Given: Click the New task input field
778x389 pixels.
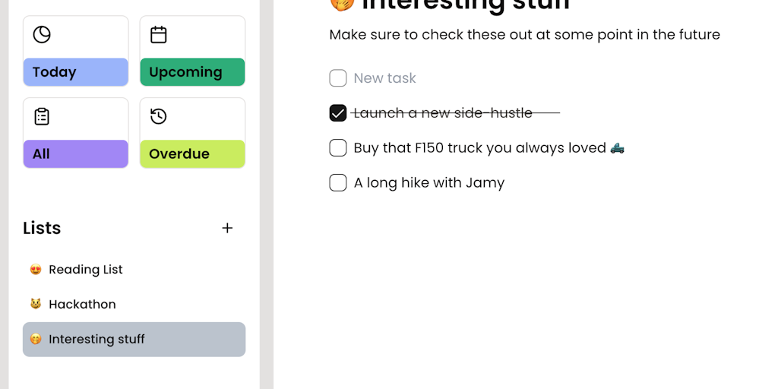Looking at the screenshot, I should (385, 78).
